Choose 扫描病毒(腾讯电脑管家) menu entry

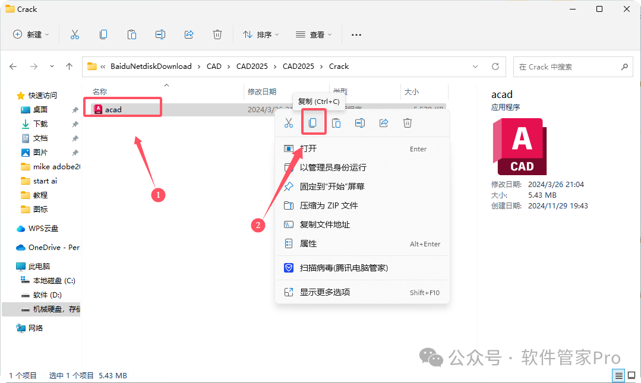pos(362,268)
